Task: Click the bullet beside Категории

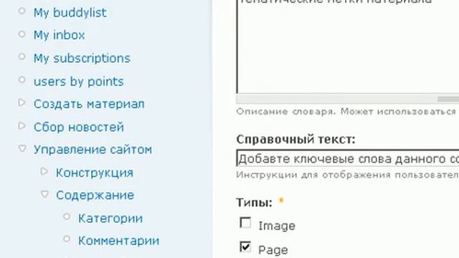Action: tap(67, 216)
